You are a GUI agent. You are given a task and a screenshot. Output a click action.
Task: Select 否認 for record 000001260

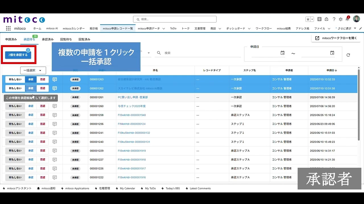pyautogui.click(x=43, y=106)
